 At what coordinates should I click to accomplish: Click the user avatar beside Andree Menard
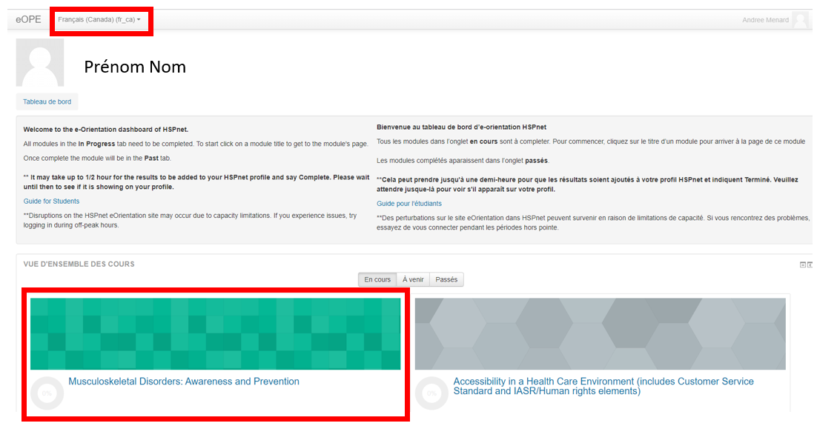click(799, 20)
